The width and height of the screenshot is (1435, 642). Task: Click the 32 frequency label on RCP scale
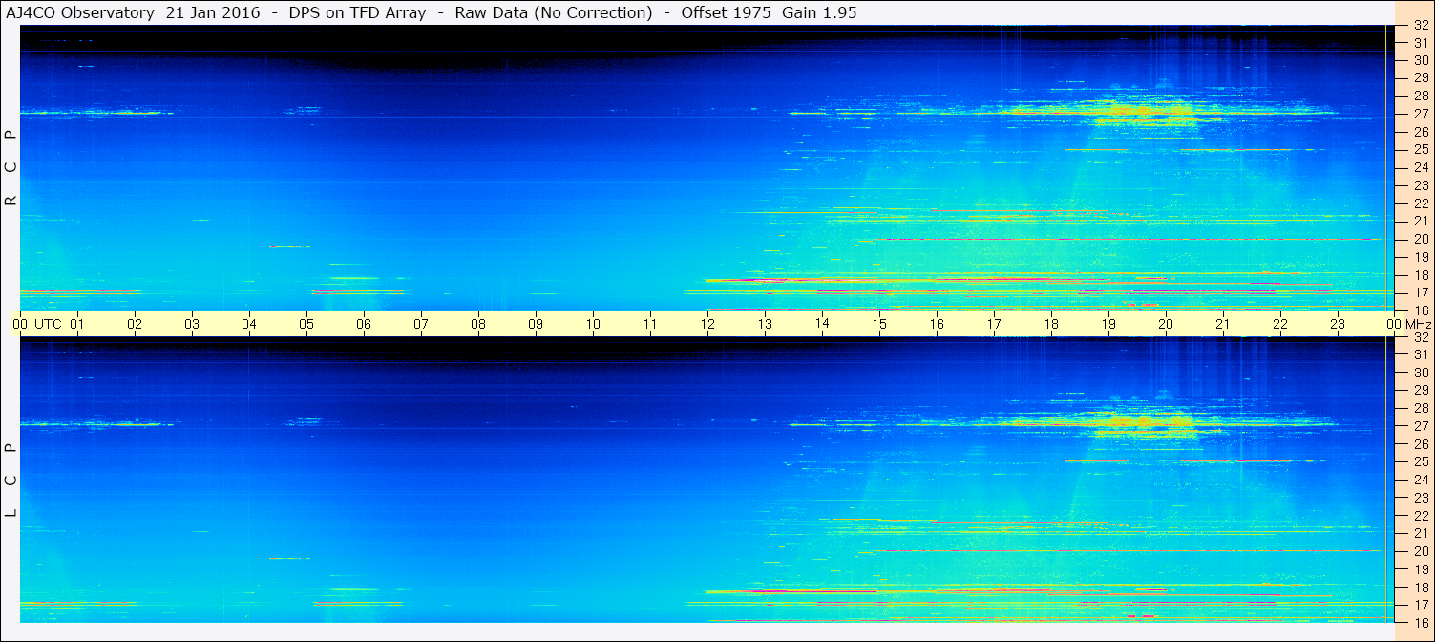[x=1420, y=26]
